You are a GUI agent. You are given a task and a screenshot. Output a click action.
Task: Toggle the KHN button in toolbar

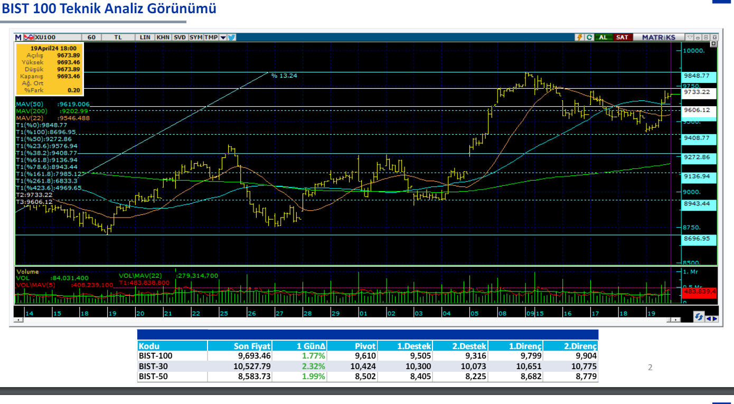(163, 37)
